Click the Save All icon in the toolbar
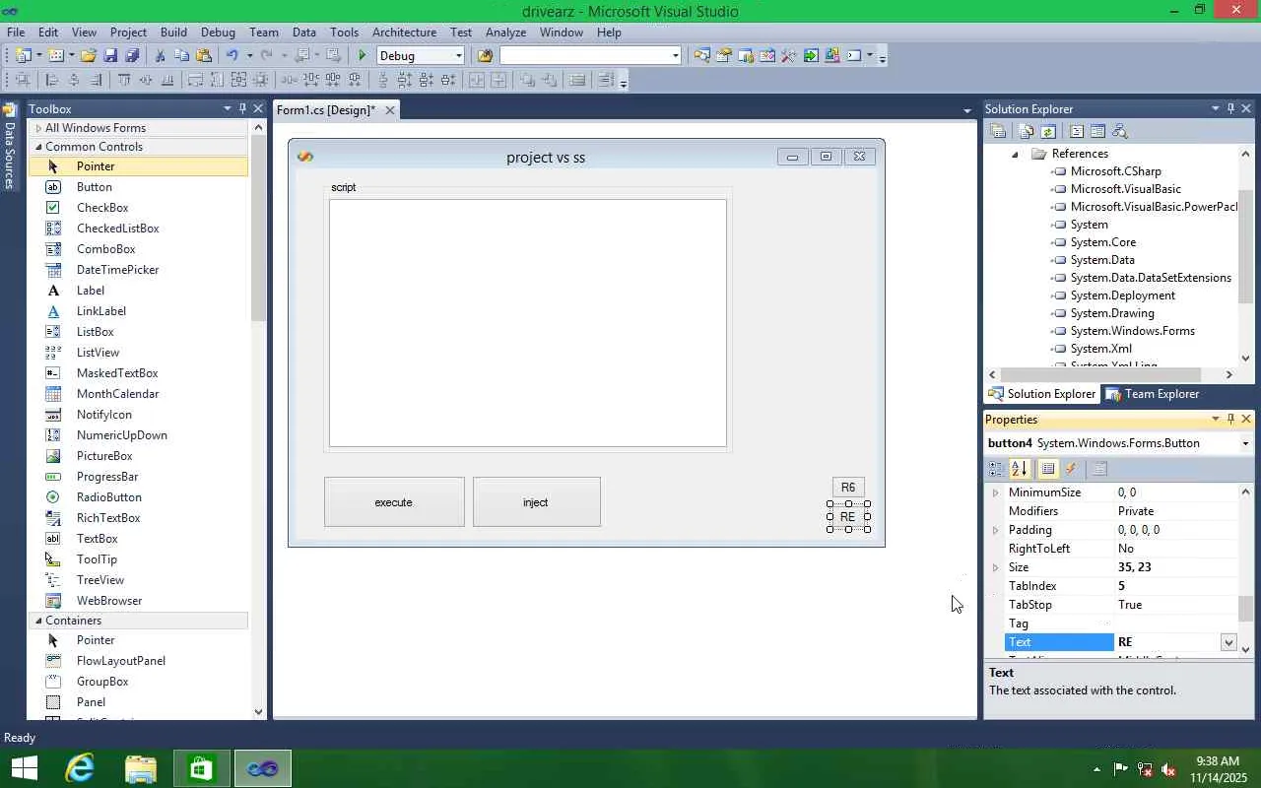 tap(132, 56)
